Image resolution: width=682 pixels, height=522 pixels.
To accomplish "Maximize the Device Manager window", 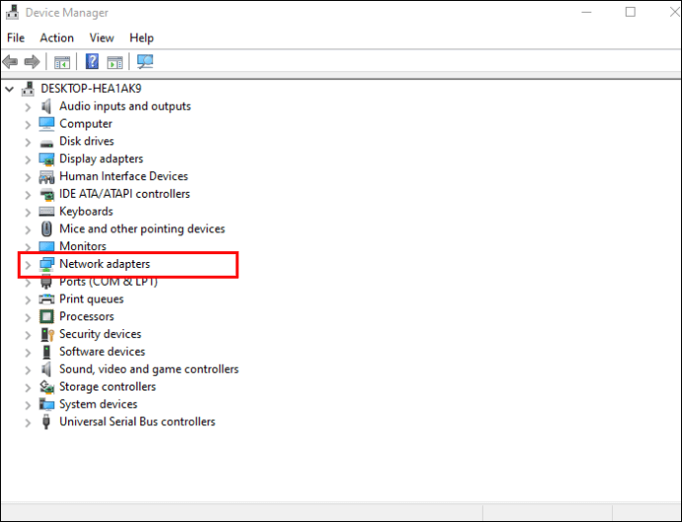I will tap(631, 12).
